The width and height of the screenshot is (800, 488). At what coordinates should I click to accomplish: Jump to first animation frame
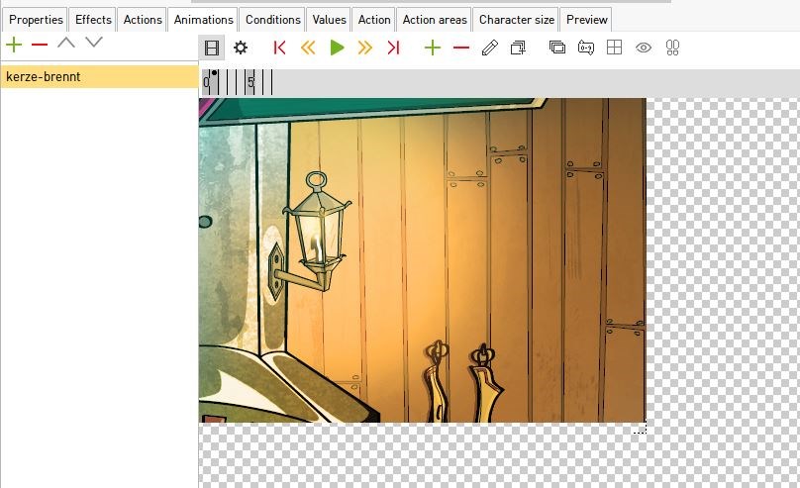279,48
